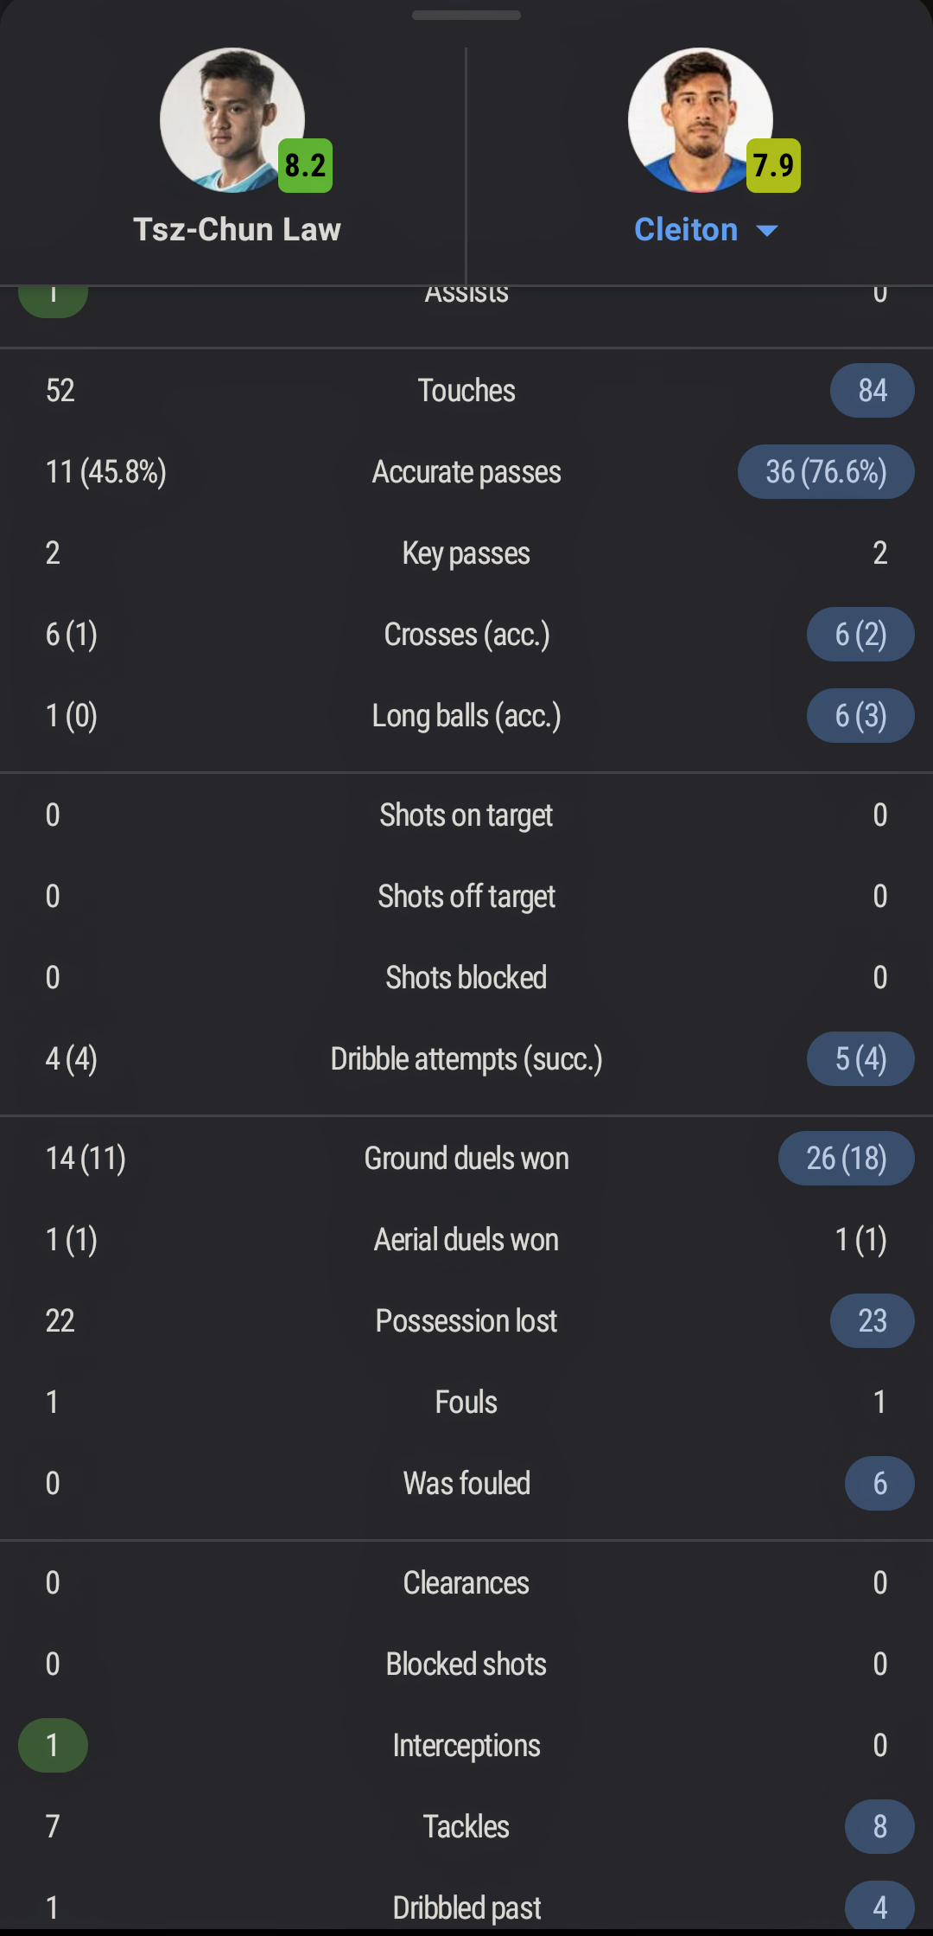Select the Shots on target row label
The height and width of the screenshot is (1936, 933).
tap(466, 815)
